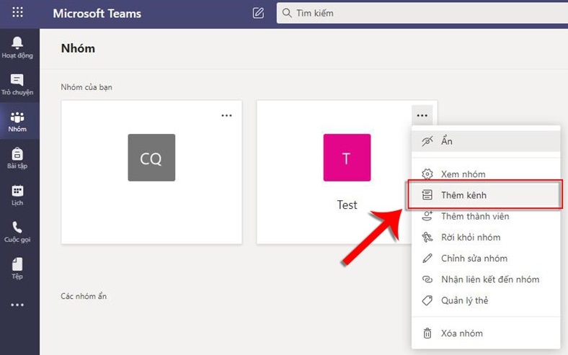Select Nhận liên kết đến nhóm
This screenshot has width=568, height=355.
486,279
